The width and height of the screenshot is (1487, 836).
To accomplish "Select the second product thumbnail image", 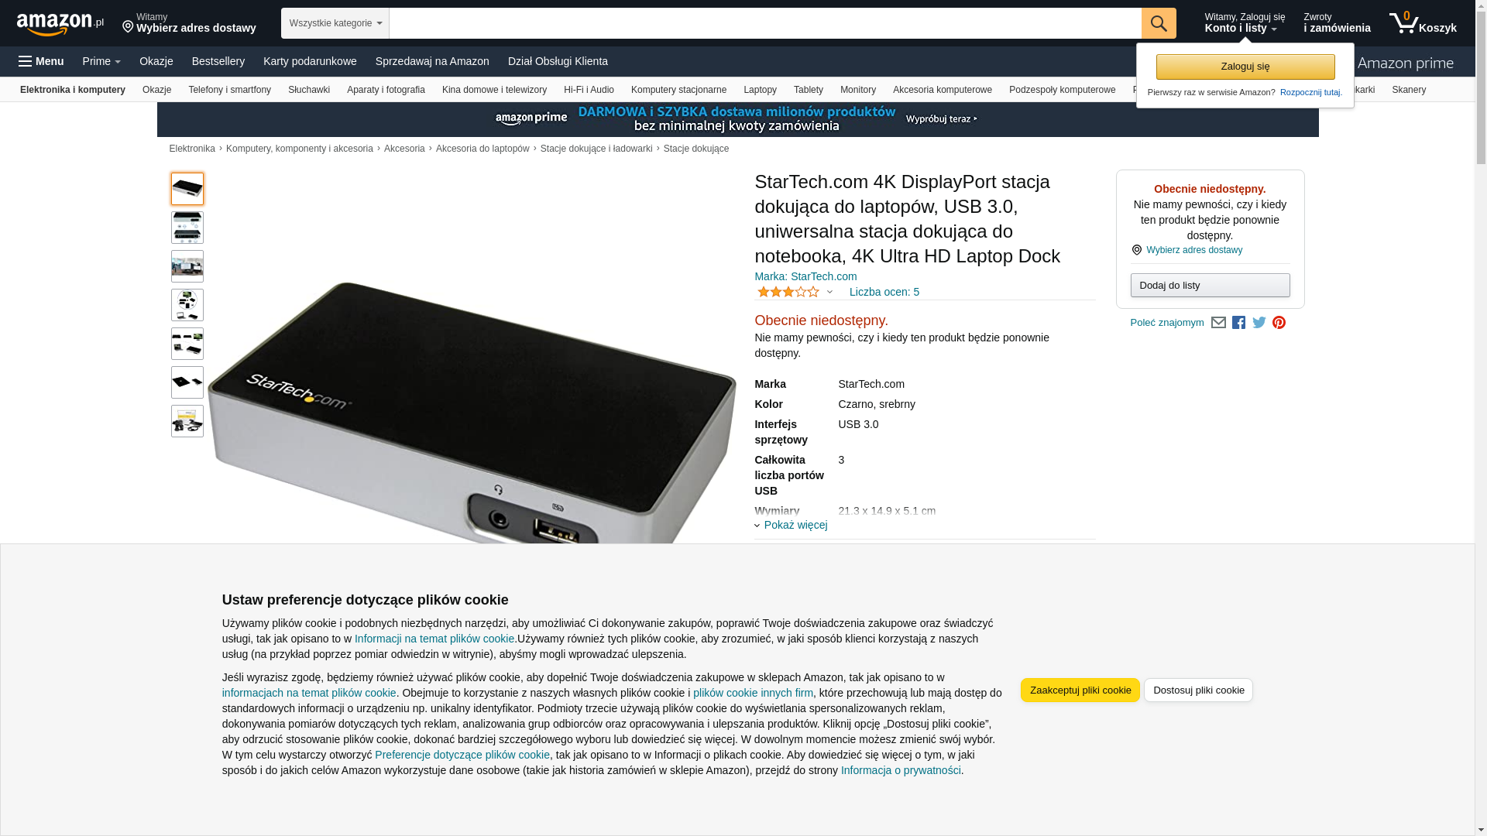I will click(187, 228).
